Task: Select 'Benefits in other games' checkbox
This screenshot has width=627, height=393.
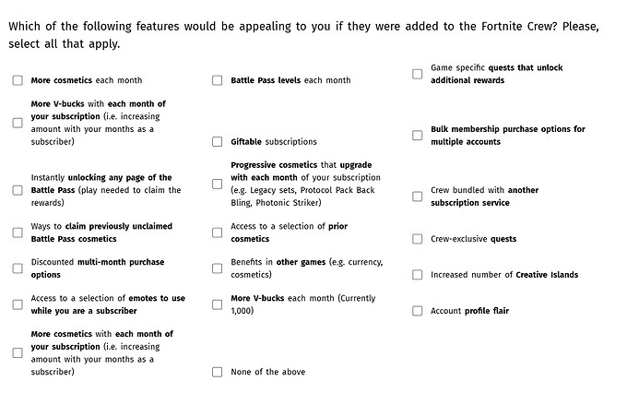Action: click(218, 268)
